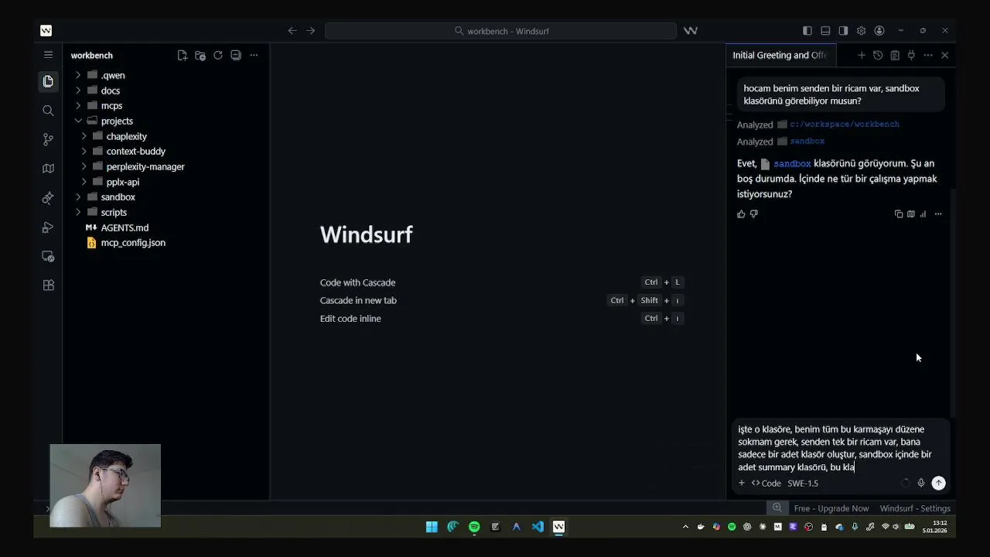Toggle the Cascade side panel layout
Image resolution: width=990 pixels, height=557 pixels.
pyautogui.click(x=843, y=31)
